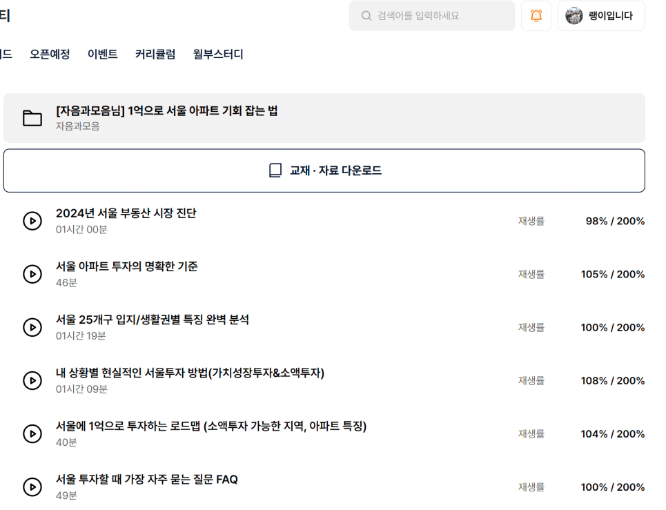Play the 서울 투자할 때 FAQ lecture
The width and height of the screenshot is (666, 510).
(32, 487)
